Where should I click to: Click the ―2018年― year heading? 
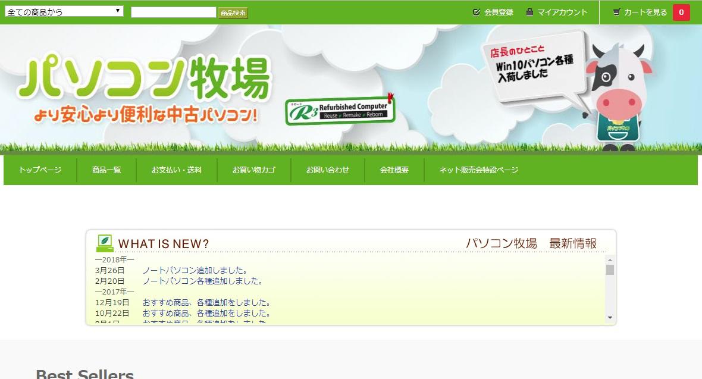(x=115, y=260)
